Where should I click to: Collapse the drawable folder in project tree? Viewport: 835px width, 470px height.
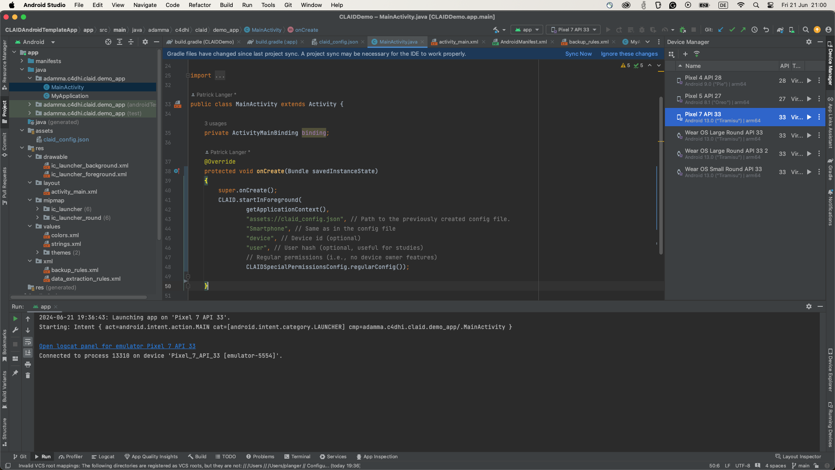(x=30, y=157)
